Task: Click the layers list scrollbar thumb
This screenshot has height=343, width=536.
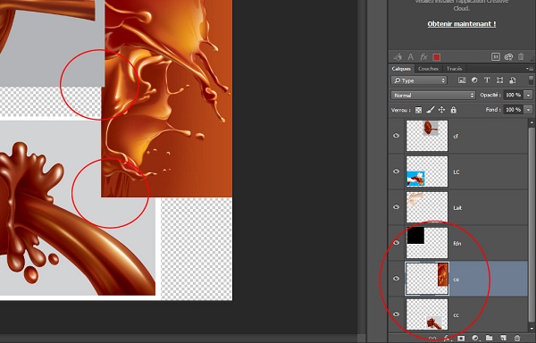Action: click(x=532, y=224)
